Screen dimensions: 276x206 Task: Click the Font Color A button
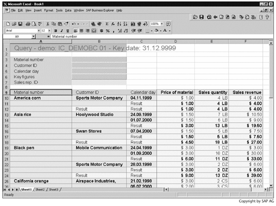pyautogui.click(x=165, y=31)
